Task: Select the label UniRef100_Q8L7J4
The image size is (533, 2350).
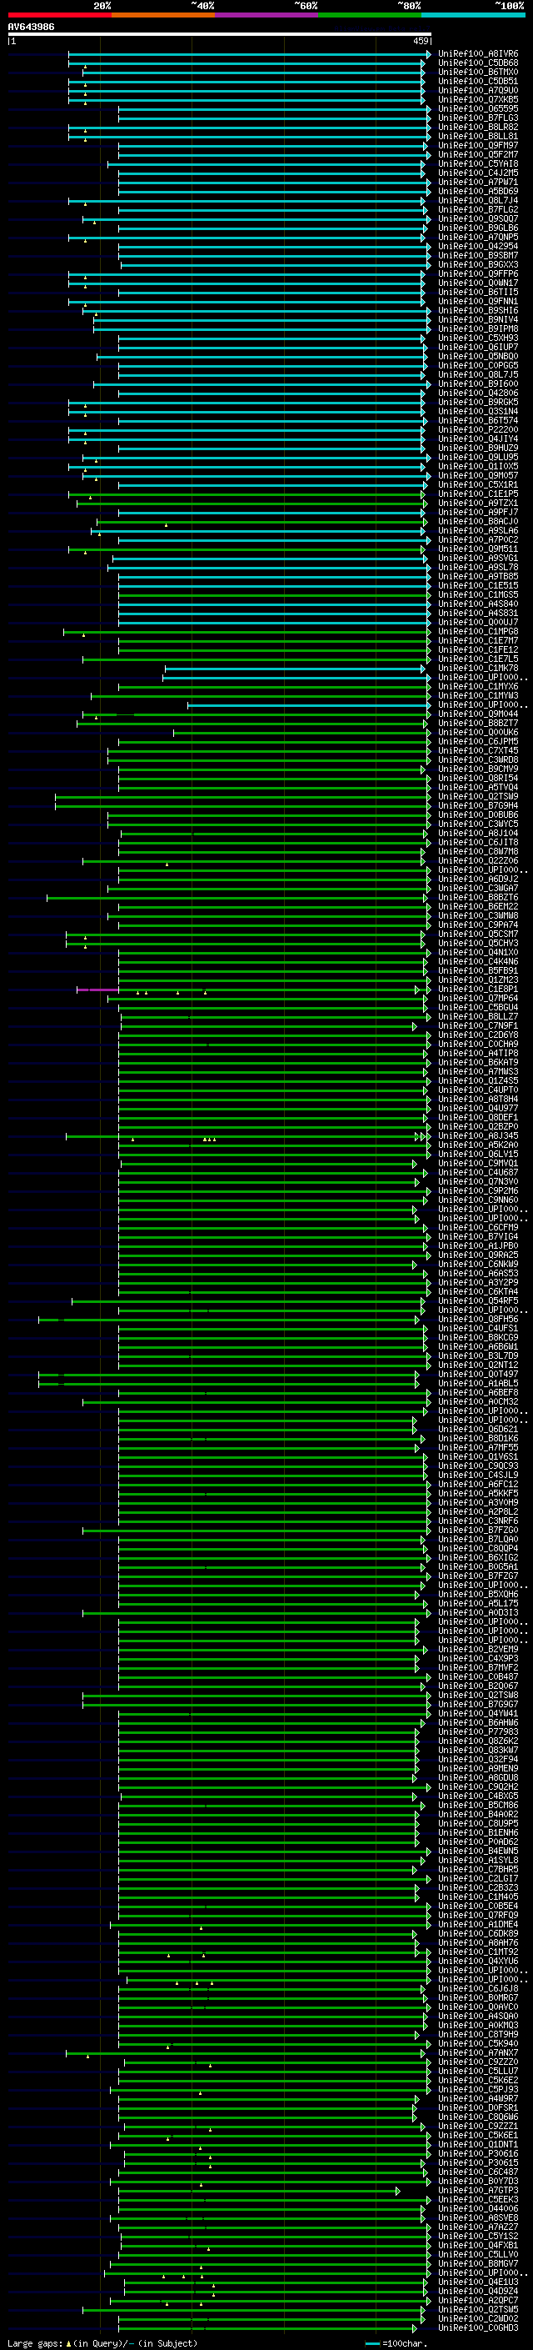Action: point(478,201)
